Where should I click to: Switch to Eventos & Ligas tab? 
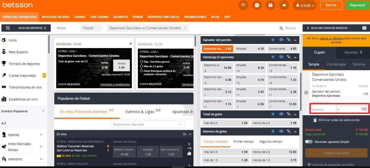pos(143,112)
